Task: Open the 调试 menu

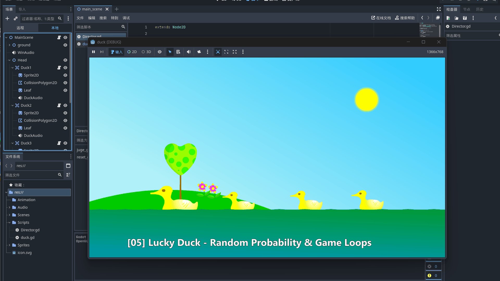Action: coord(126,18)
